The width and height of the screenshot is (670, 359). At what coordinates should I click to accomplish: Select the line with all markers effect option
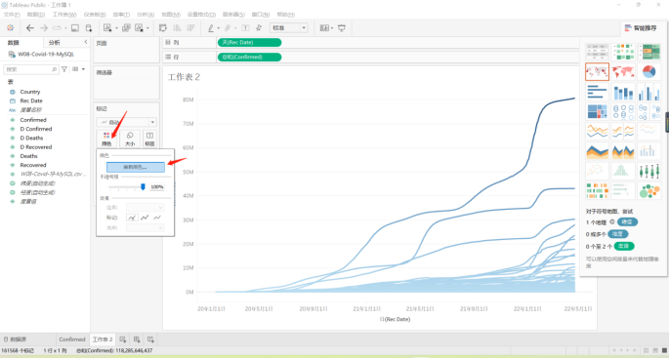click(145, 218)
